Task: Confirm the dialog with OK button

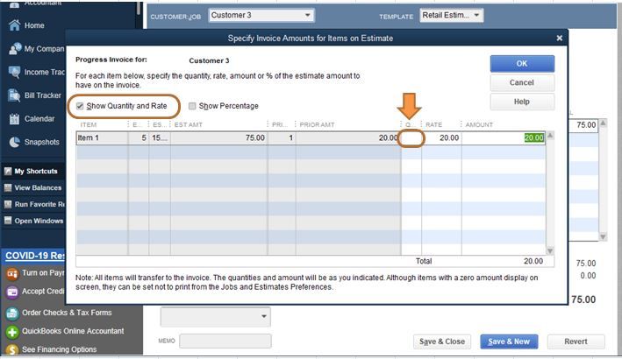Action: point(522,63)
